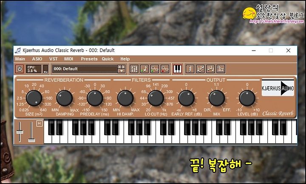This screenshot has height=184, width=306.
Task: Click the PREDELAY (ms) knob
Action: (95, 98)
